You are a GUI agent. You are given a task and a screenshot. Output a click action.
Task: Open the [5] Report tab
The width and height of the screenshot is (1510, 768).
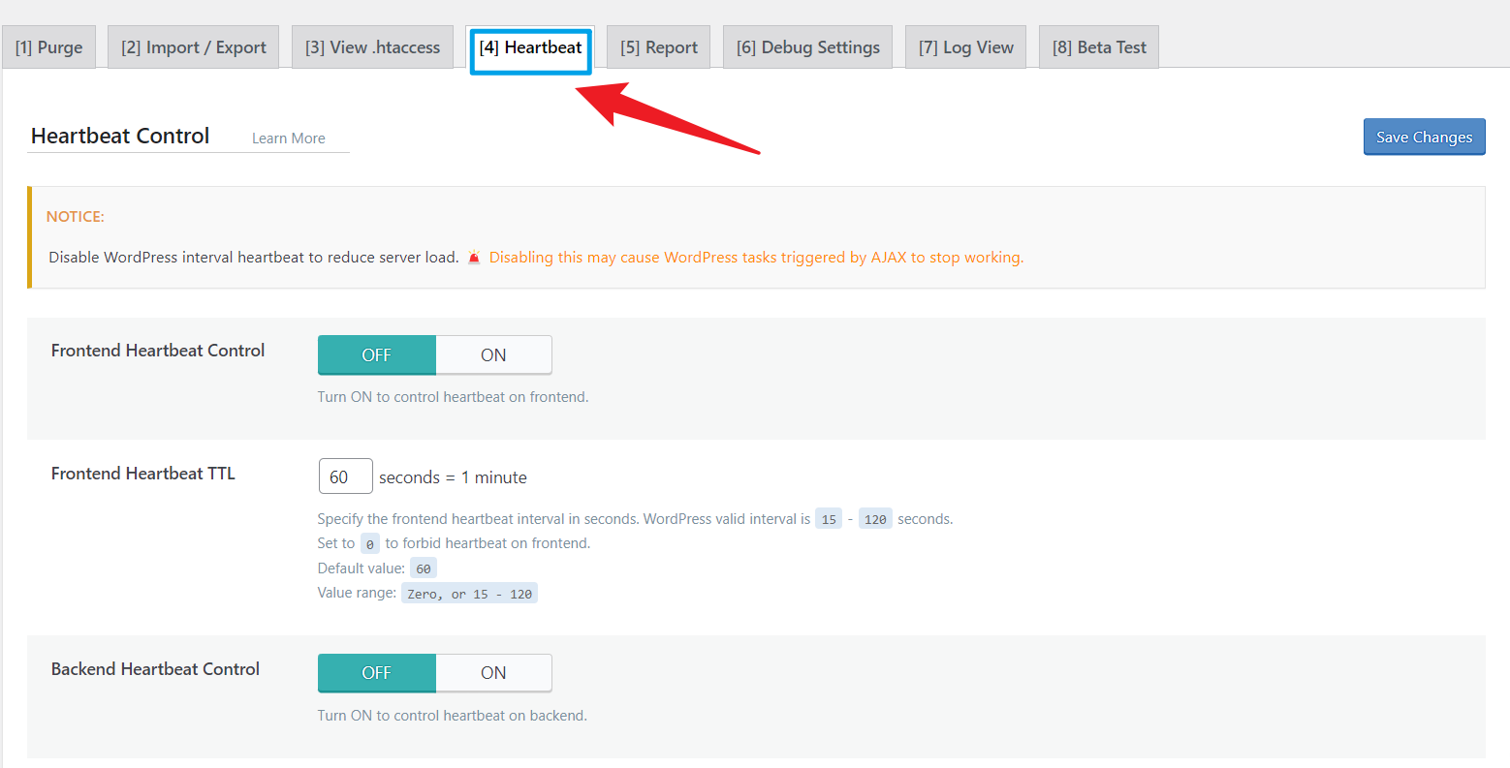pos(658,46)
